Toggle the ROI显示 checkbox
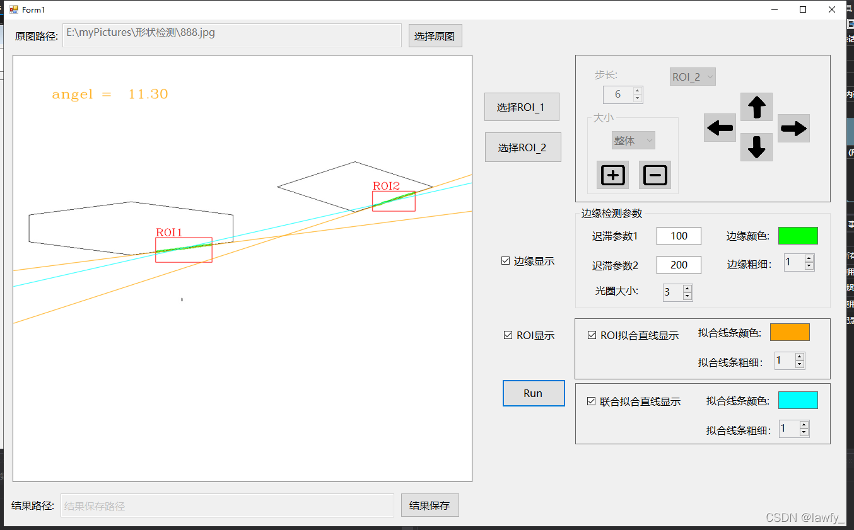Image resolution: width=854 pixels, height=530 pixels. (508, 335)
